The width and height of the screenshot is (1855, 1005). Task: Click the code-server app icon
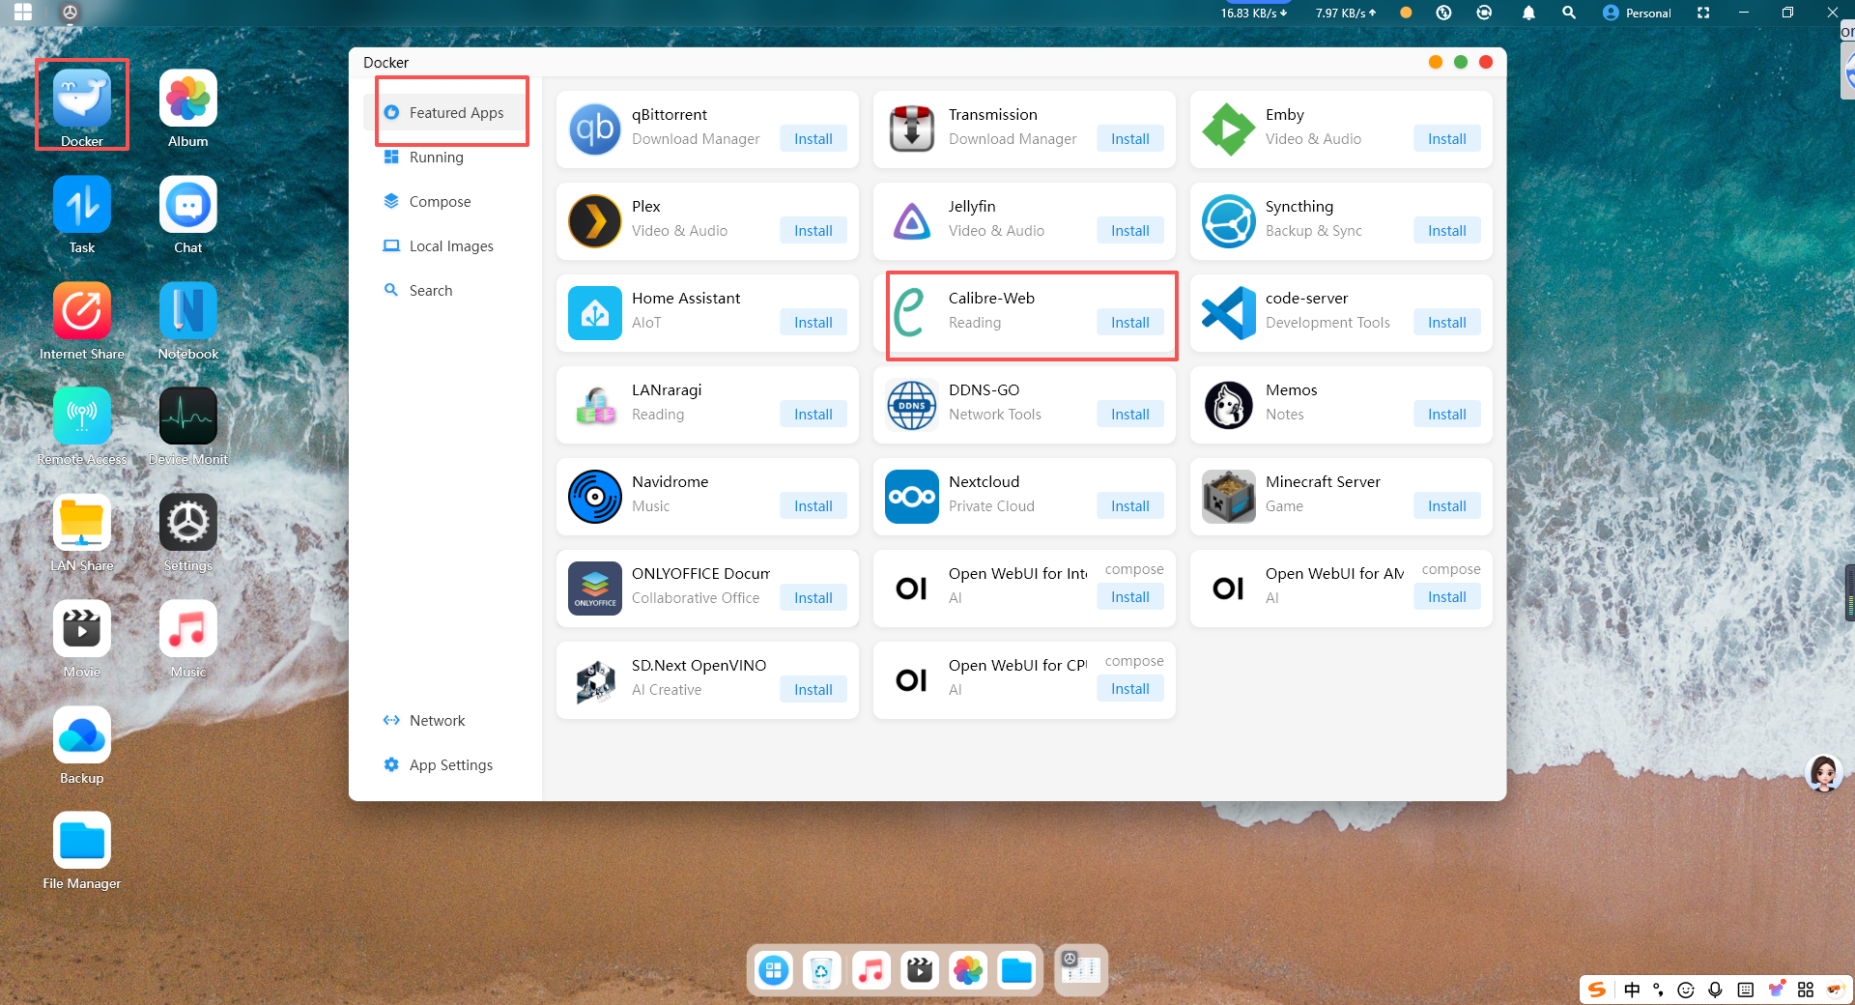pyautogui.click(x=1229, y=313)
